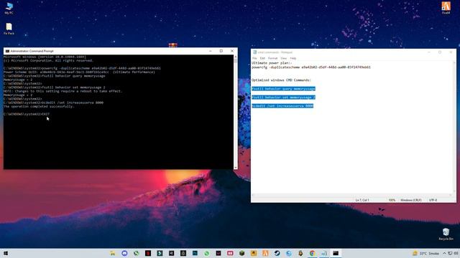Click the grass block cube taskbar icon

[241, 253]
